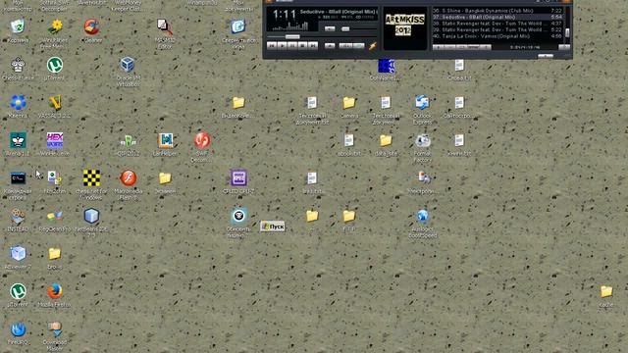Open the Outlook Express icon
628x353 pixels.
point(422,102)
